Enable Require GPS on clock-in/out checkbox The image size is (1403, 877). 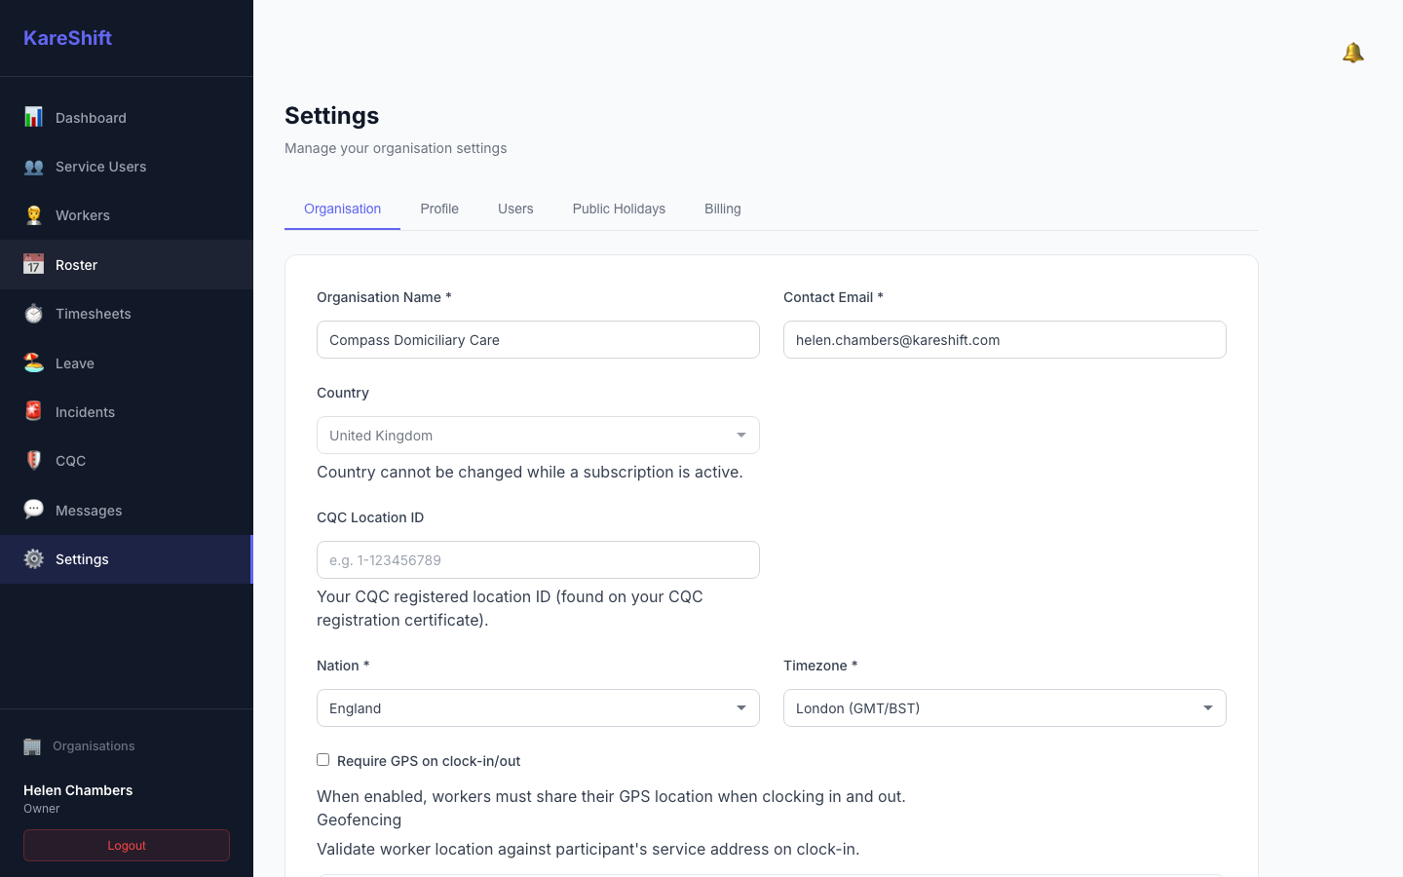tap(322, 760)
